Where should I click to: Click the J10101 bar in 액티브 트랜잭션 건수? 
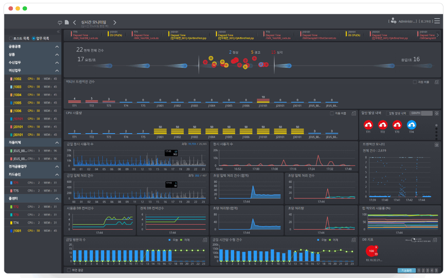point(263,100)
